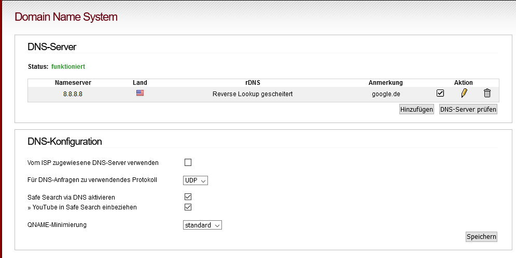Click the Reverse Lookup gescheitert text
This screenshot has width=516, height=258.
[253, 94]
